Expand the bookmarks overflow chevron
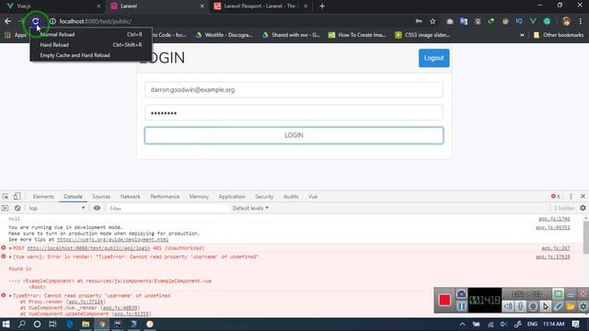The height and width of the screenshot is (331, 589). pyautogui.click(x=522, y=35)
